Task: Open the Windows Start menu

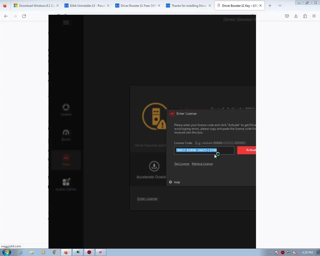Action: pyautogui.click(x=7, y=252)
